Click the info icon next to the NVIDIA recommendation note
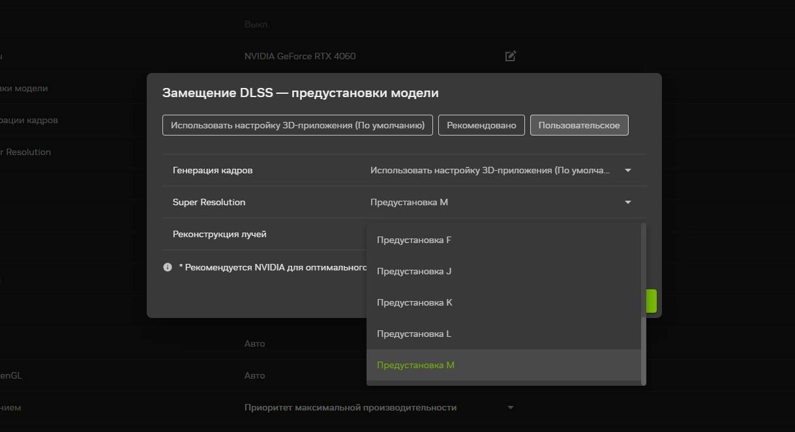The height and width of the screenshot is (432, 795). tap(167, 266)
